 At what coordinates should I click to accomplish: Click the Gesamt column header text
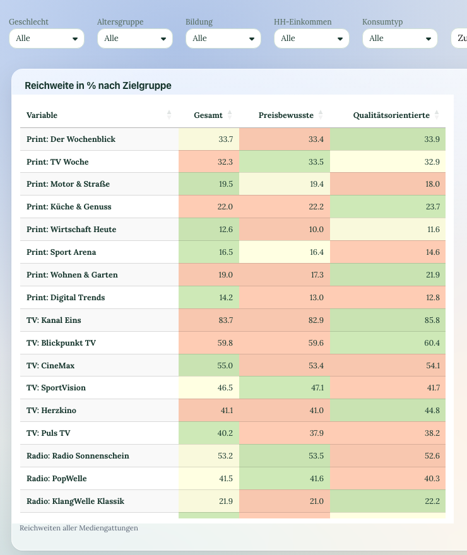click(x=208, y=115)
